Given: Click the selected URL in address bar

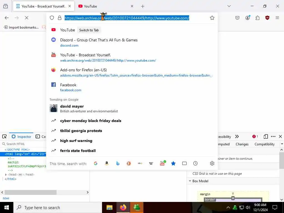Looking at the screenshot, I should (127, 18).
